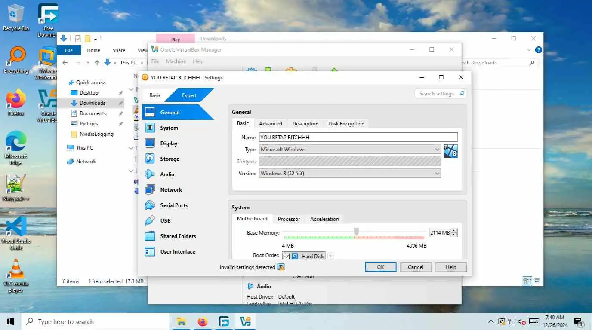Screen dimensions: 592x330
Task: Open the Type dropdown (Microsoft Windows)
Action: pos(350,149)
